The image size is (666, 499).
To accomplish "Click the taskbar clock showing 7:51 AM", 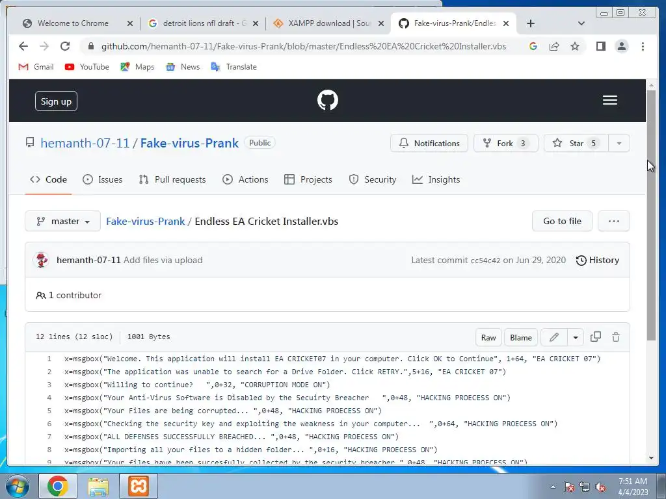I will click(x=633, y=487).
